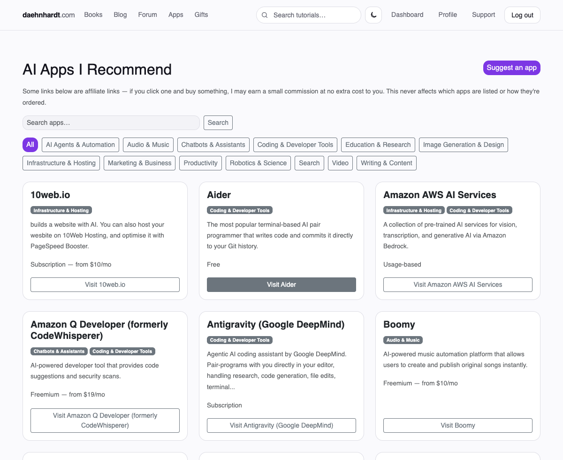Toggle dark mode with the moon icon

pos(373,15)
